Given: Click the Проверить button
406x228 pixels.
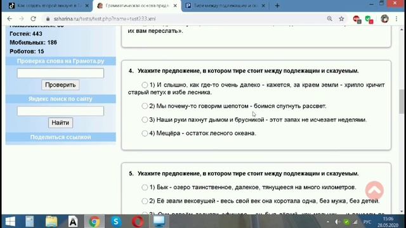Looking at the screenshot, I should pyautogui.click(x=60, y=85).
